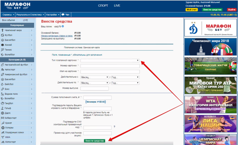Click the motorsport icon next to Автоспорт
The height and width of the screenshot is (145, 238).
tap(2, 69)
